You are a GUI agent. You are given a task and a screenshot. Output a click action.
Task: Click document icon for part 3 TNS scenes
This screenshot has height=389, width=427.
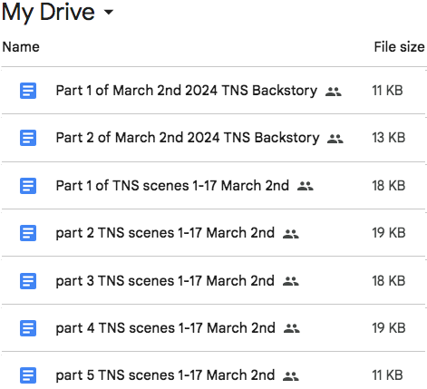tap(28, 281)
